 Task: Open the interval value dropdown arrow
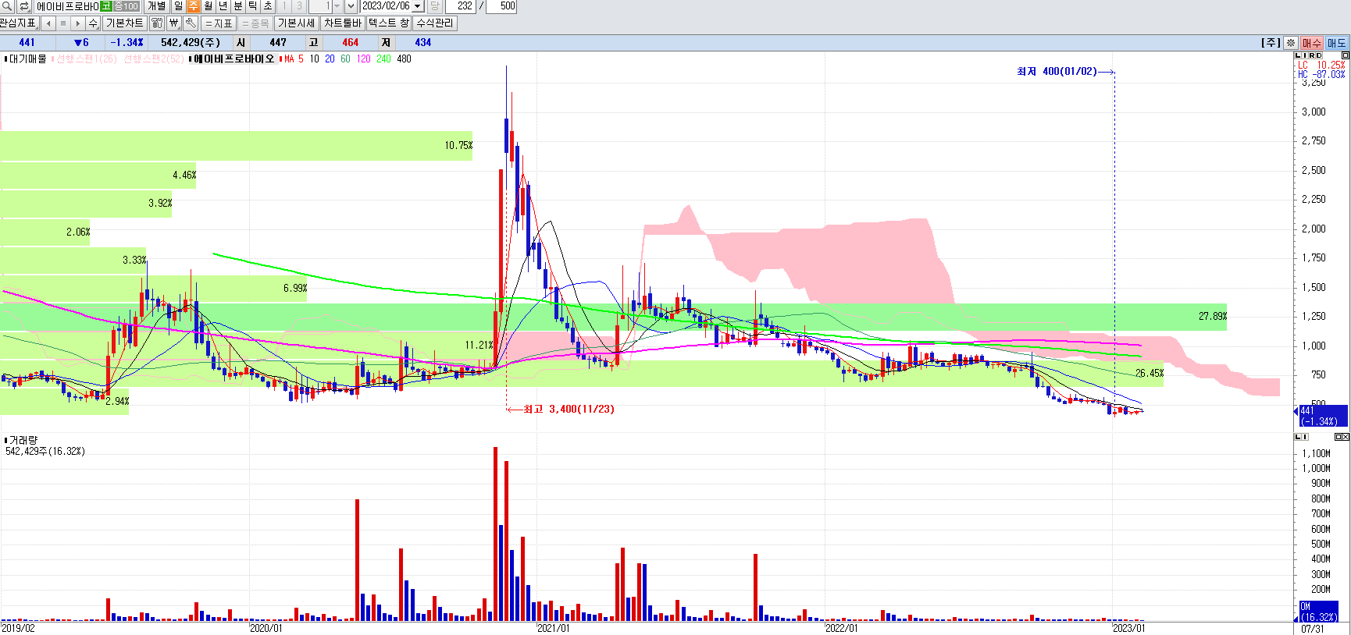click(x=337, y=6)
